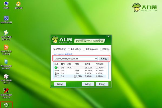Tick the 手动(M) checkbox
Viewport: 162px width, 108px height.
coord(101,49)
